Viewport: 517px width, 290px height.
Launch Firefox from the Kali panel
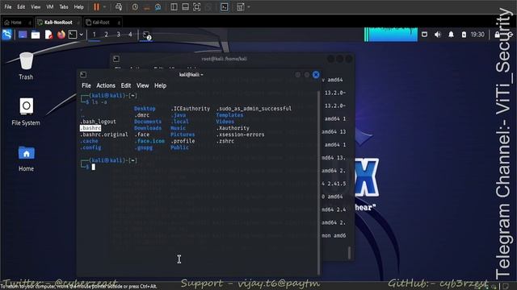tap(61, 35)
